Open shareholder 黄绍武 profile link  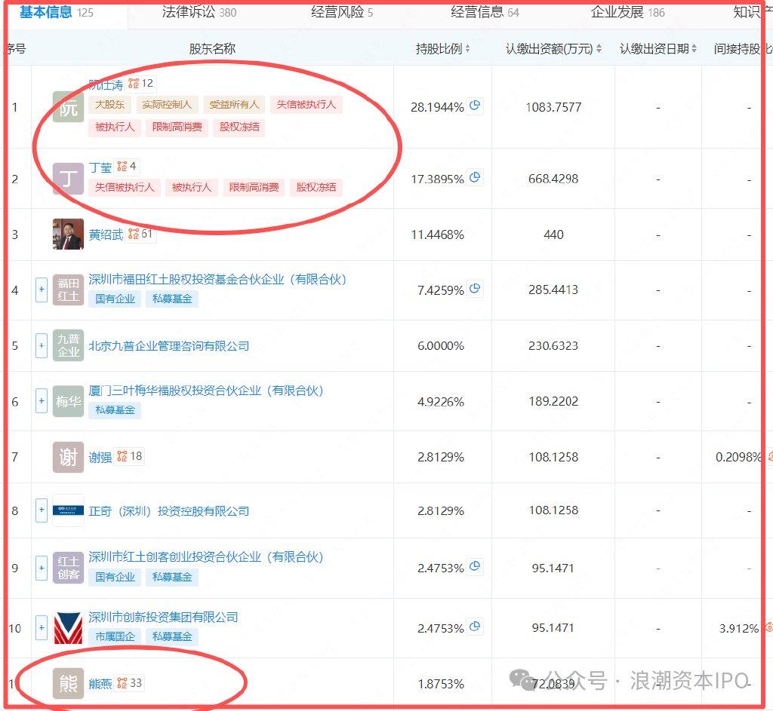(x=106, y=234)
